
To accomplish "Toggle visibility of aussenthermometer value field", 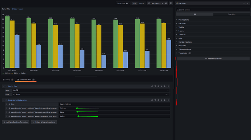I will pyautogui.click(x=9, y=116).
